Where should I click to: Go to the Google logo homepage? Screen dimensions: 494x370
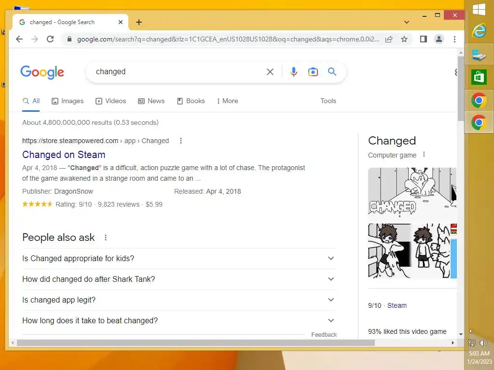click(42, 72)
